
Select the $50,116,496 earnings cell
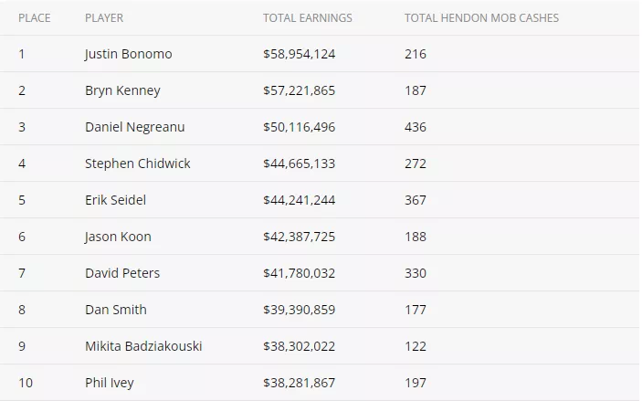pyautogui.click(x=299, y=127)
